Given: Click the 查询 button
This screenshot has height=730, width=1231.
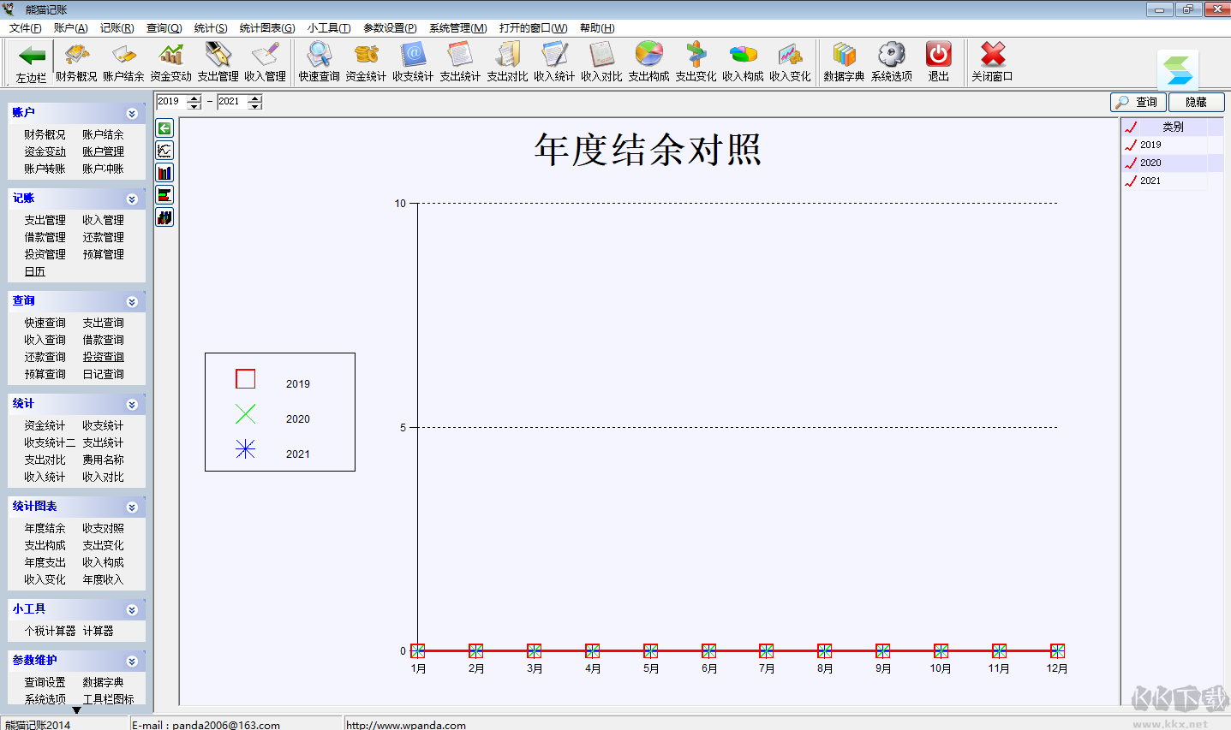Looking at the screenshot, I should [x=1138, y=101].
